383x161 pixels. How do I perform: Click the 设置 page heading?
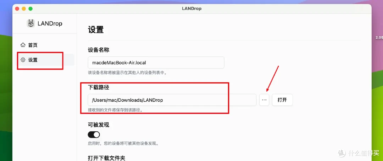[96, 30]
